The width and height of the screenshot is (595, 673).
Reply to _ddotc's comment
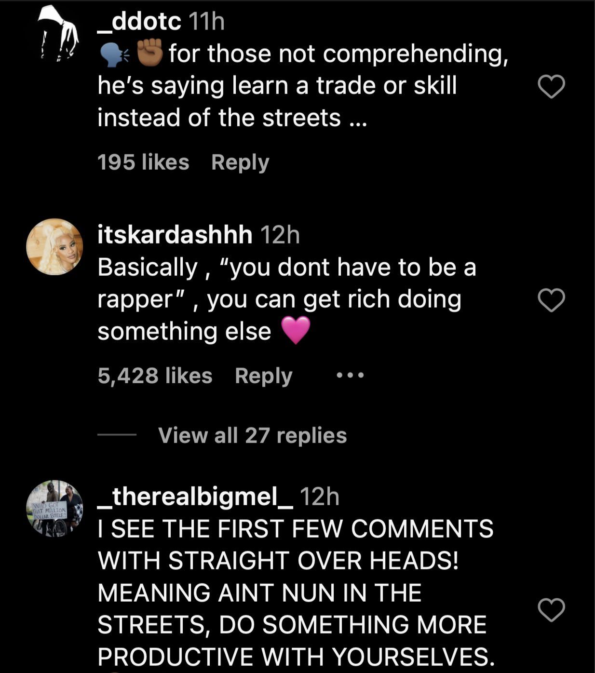tap(240, 162)
